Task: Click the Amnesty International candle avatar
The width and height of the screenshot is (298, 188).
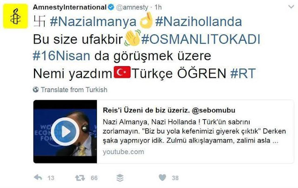Action: click(15, 16)
